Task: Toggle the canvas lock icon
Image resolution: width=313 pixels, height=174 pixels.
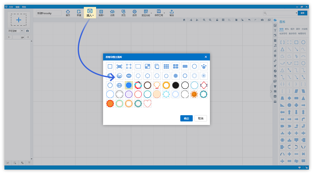Action: [x=217, y=20]
